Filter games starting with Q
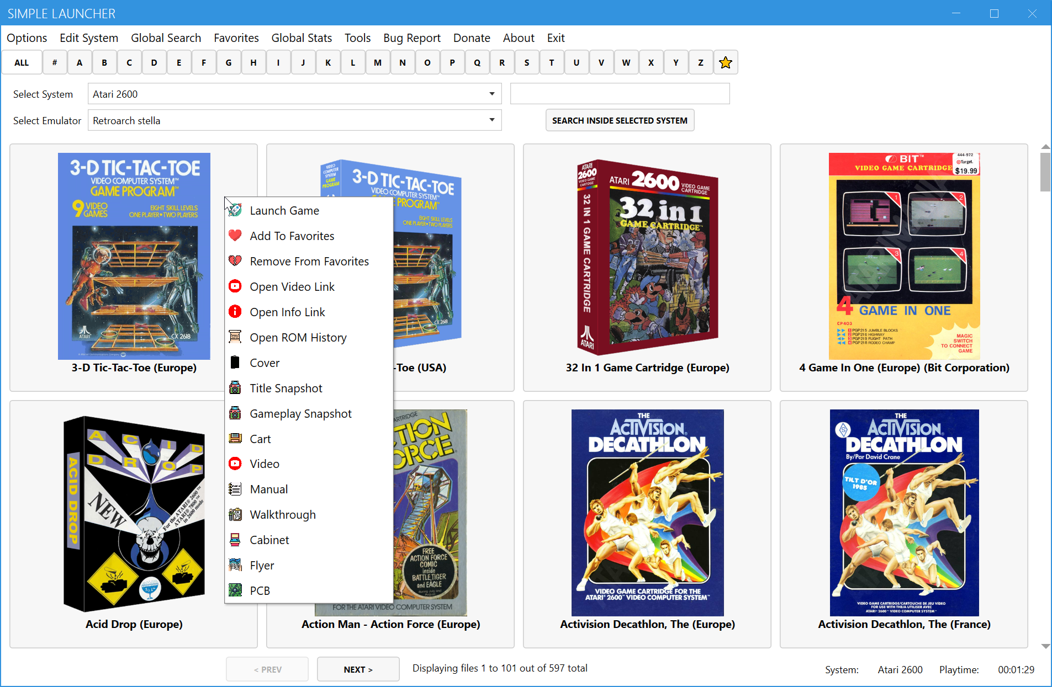 point(477,62)
